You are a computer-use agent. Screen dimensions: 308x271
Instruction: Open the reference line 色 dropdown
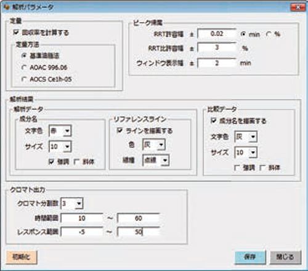pyautogui.click(x=154, y=144)
